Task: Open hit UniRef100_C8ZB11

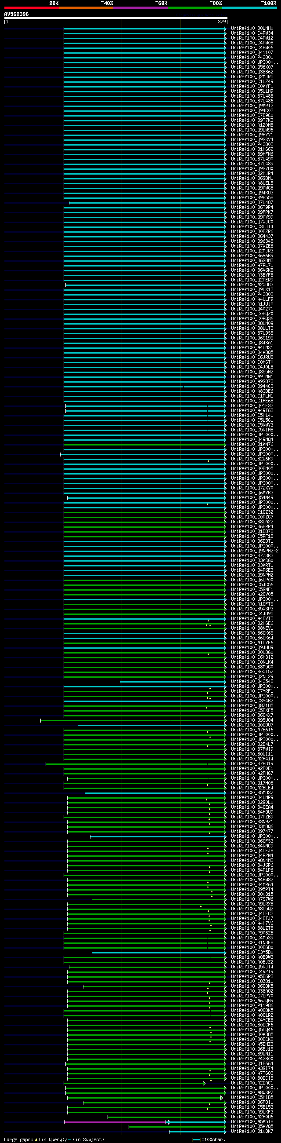Action: (x=252, y=982)
